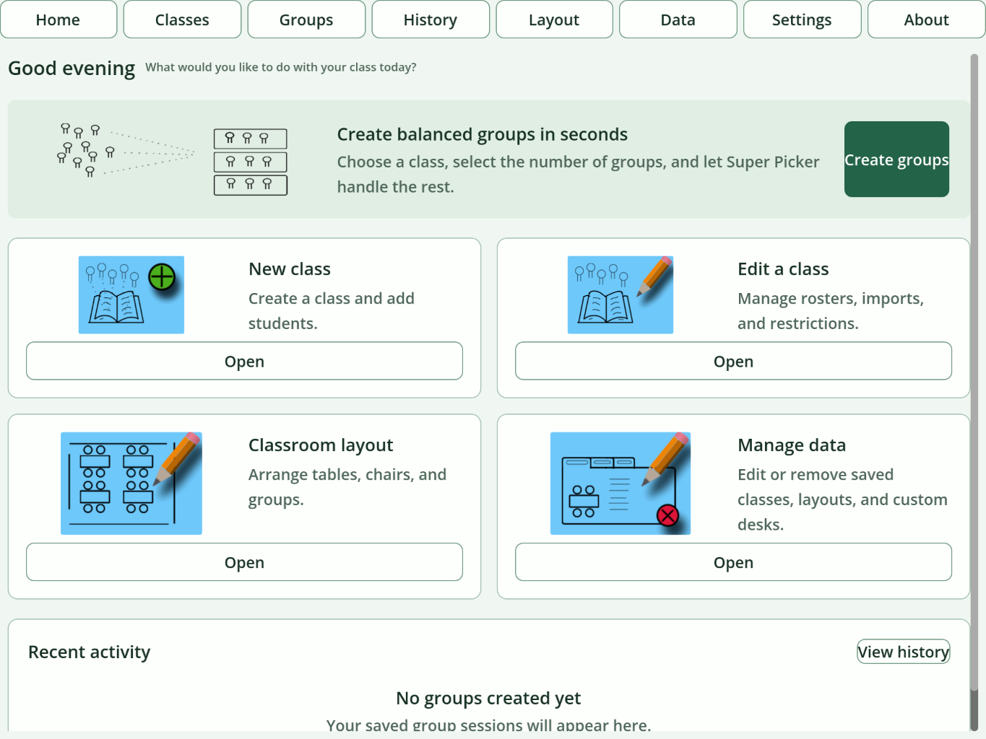Click the 'Good evening' greeting heading
Image resolution: width=986 pixels, height=739 pixels.
point(72,68)
